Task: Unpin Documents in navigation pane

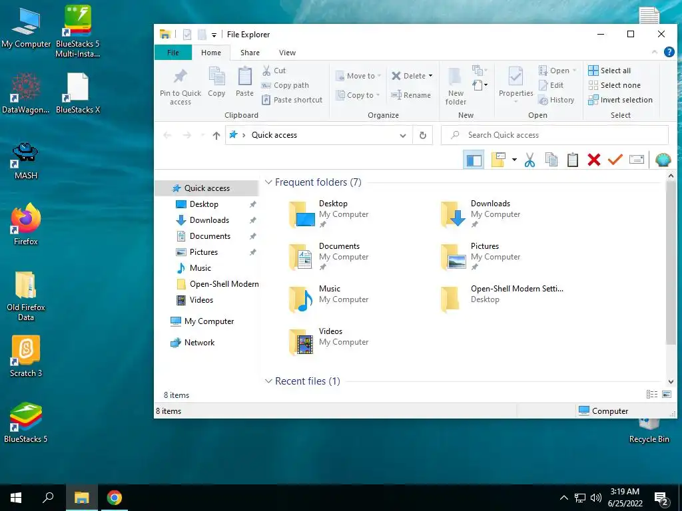Action: click(252, 236)
